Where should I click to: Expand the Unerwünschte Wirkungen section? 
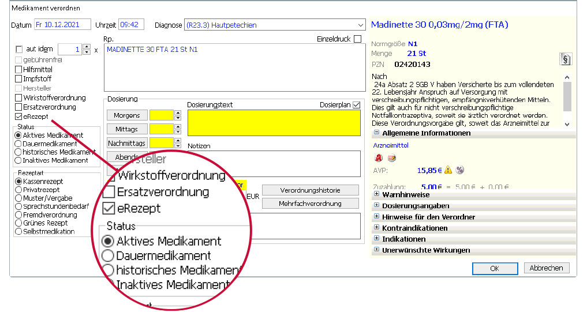(x=376, y=249)
